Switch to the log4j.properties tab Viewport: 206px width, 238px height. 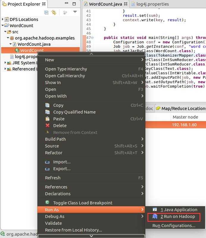[150, 4]
